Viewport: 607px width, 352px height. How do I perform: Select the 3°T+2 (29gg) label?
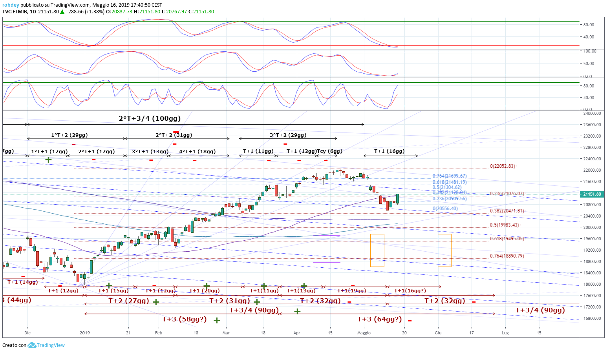pyautogui.click(x=288, y=135)
